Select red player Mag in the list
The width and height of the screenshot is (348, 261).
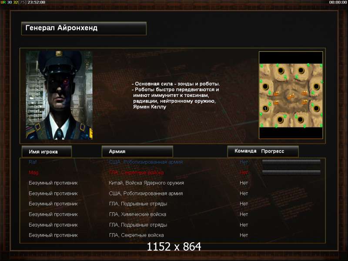(33, 173)
